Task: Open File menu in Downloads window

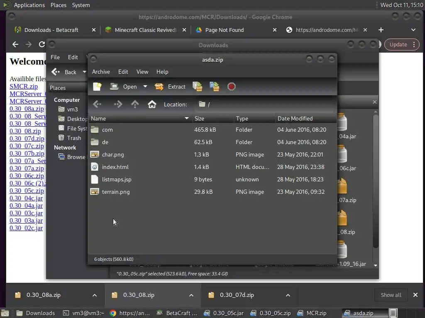Action: [55, 57]
